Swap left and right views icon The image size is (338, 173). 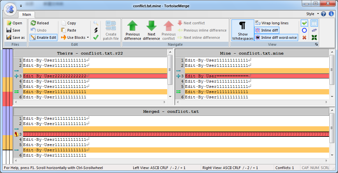314,30
